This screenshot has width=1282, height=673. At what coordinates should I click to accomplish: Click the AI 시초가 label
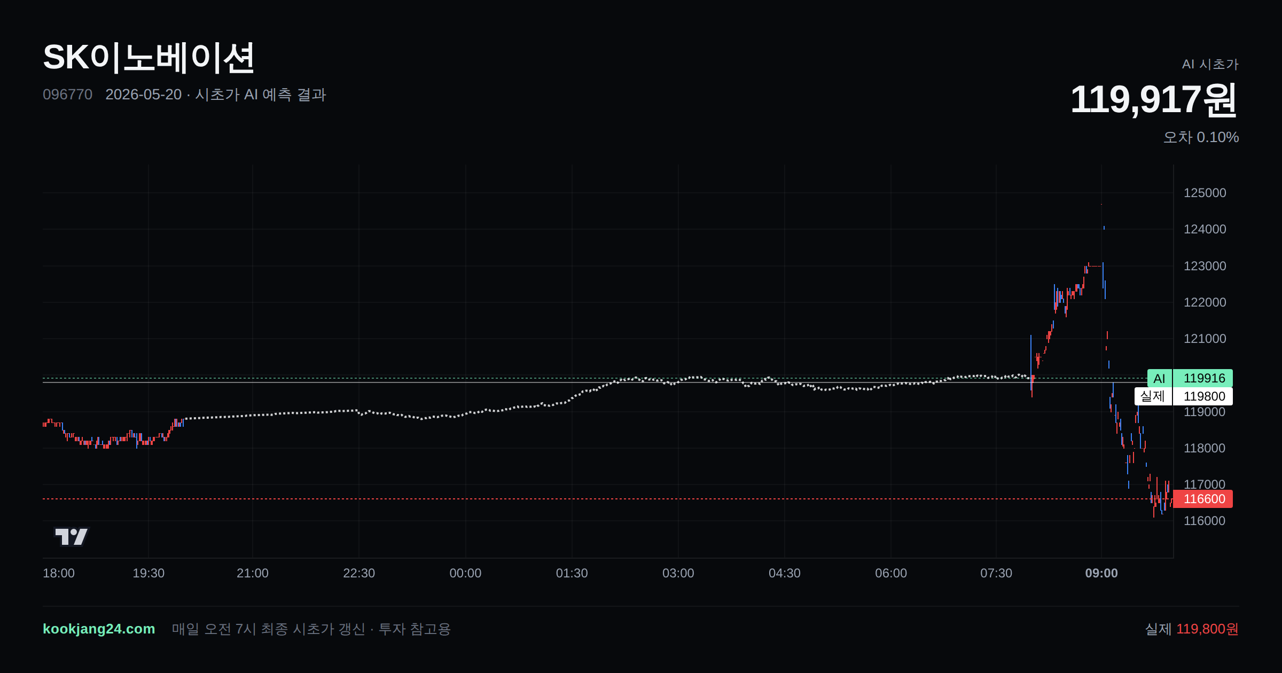(1210, 64)
